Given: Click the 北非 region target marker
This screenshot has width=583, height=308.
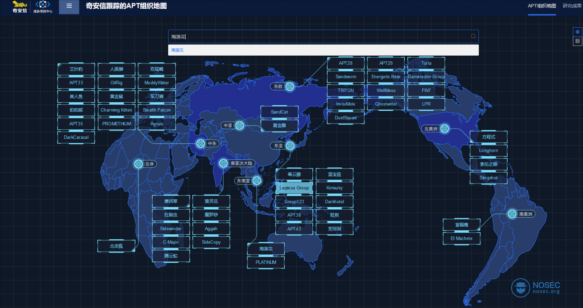Looking at the screenshot, I should [x=138, y=164].
